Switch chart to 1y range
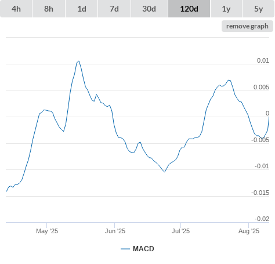 [226, 9]
